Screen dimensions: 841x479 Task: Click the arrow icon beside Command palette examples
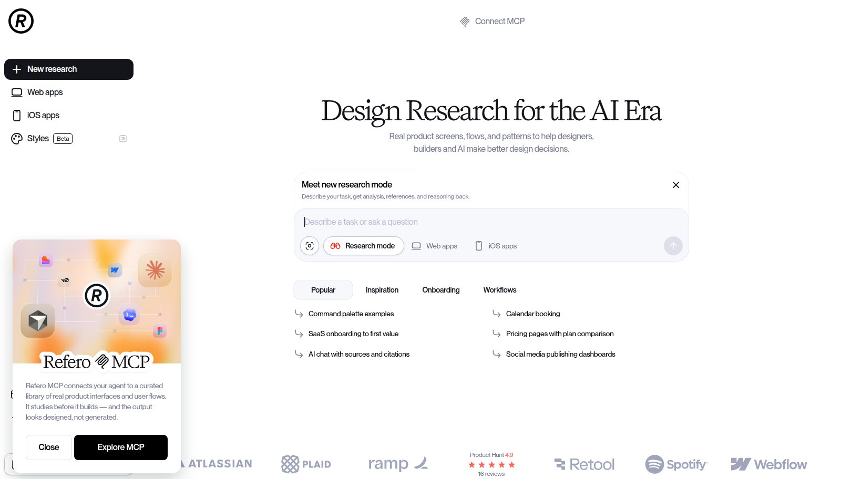(299, 314)
